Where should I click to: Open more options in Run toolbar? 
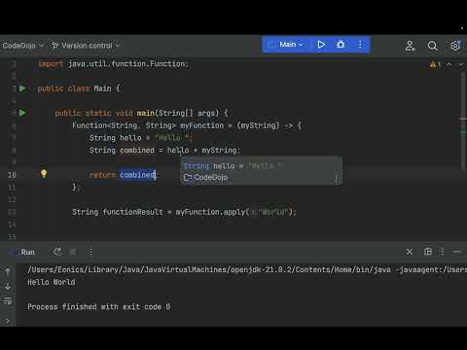(x=90, y=252)
